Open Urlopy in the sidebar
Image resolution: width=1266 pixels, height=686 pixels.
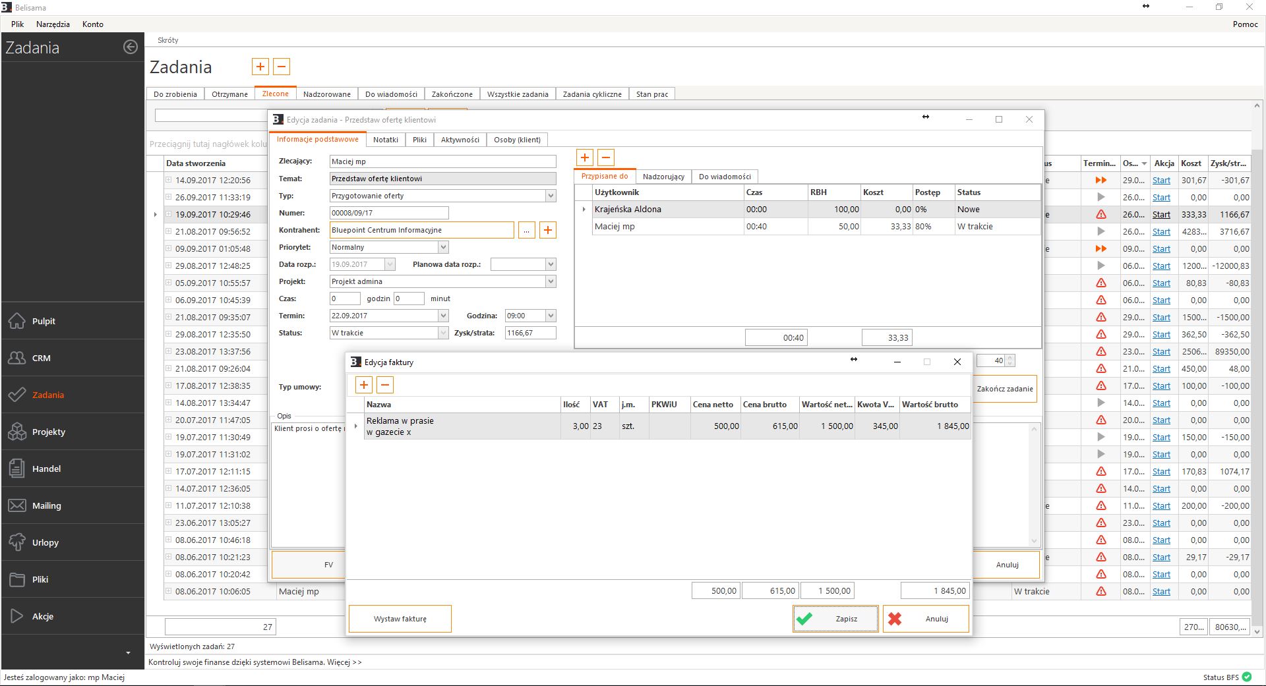click(x=45, y=542)
